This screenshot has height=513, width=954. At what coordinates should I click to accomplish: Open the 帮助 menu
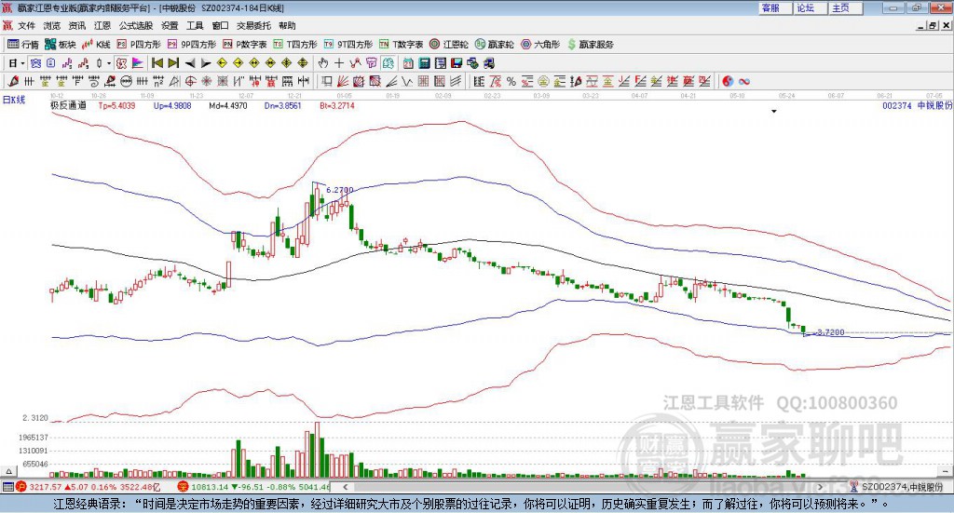tap(287, 25)
